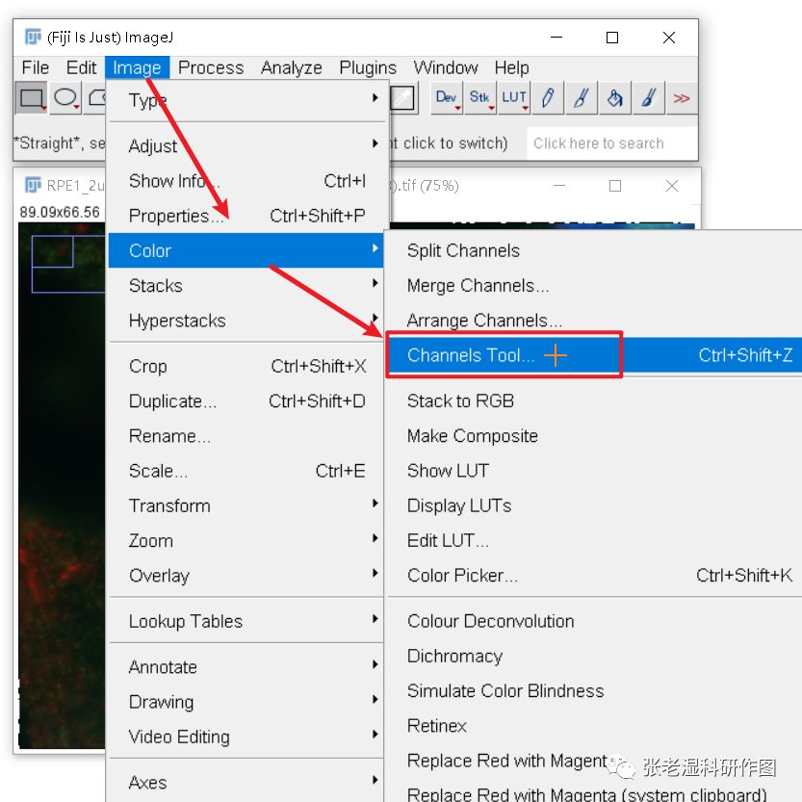Choose Crop from Image menu
The image size is (802, 802).
(246, 366)
